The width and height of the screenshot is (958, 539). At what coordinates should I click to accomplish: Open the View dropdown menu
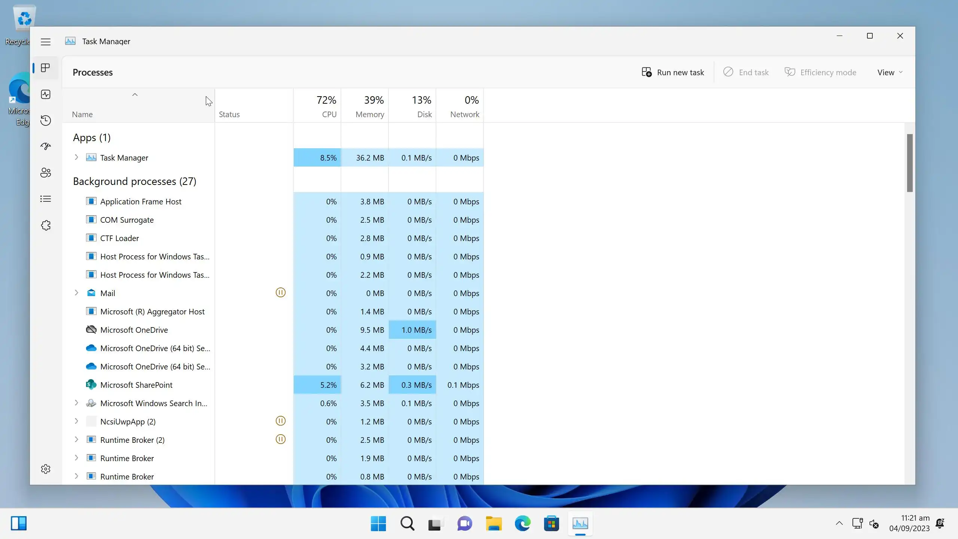point(890,72)
